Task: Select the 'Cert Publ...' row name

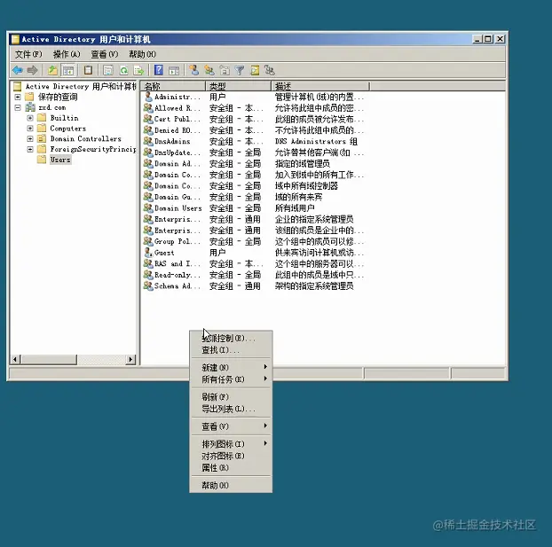Action: coord(177,119)
